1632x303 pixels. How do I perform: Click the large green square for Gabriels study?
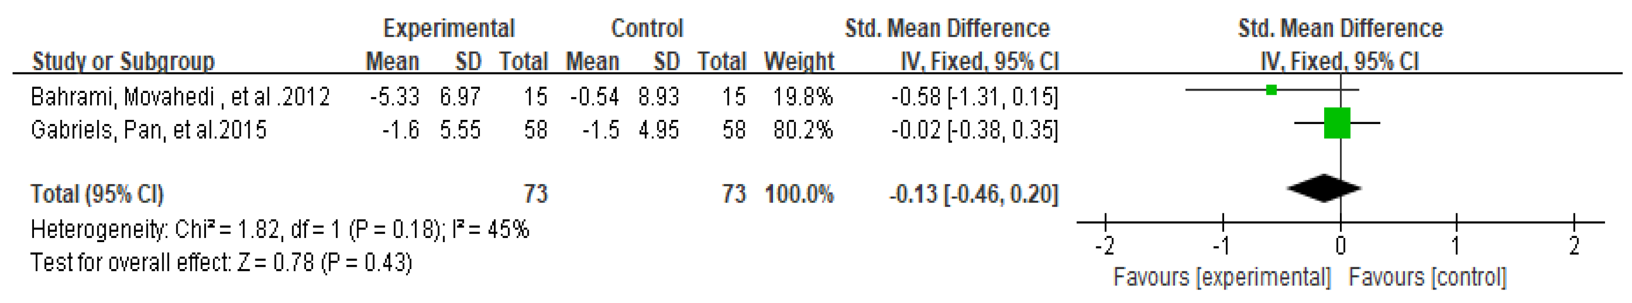(x=1337, y=123)
